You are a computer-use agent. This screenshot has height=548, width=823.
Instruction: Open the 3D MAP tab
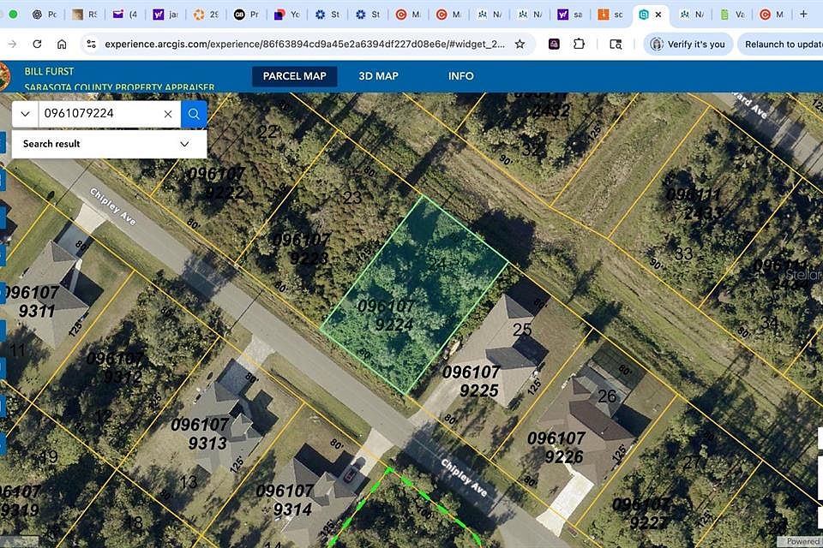pyautogui.click(x=378, y=76)
